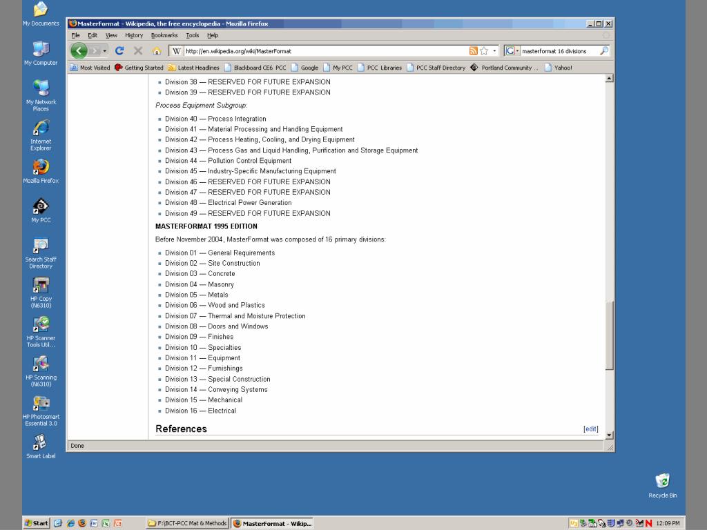
Task: Open the Most Visited bookmark folder
Action: pyautogui.click(x=90, y=68)
